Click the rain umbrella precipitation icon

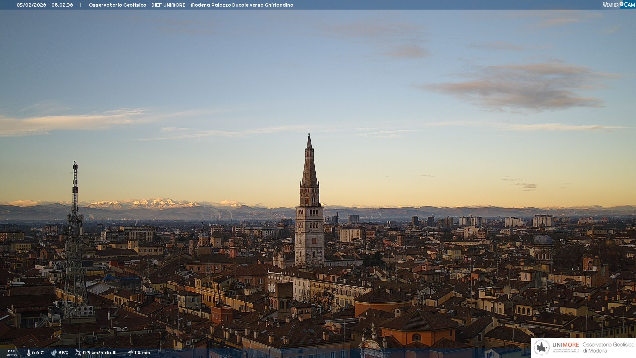130,353
